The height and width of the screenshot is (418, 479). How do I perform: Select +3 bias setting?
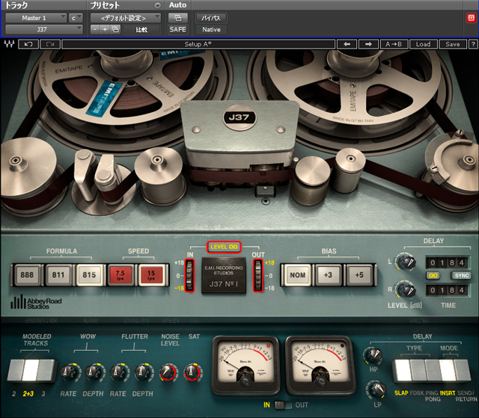tap(328, 275)
